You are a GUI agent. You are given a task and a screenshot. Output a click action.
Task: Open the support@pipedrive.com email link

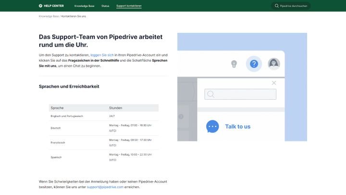tap(105, 187)
